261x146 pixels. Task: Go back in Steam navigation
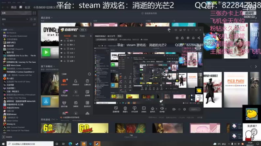tap(3, 7)
